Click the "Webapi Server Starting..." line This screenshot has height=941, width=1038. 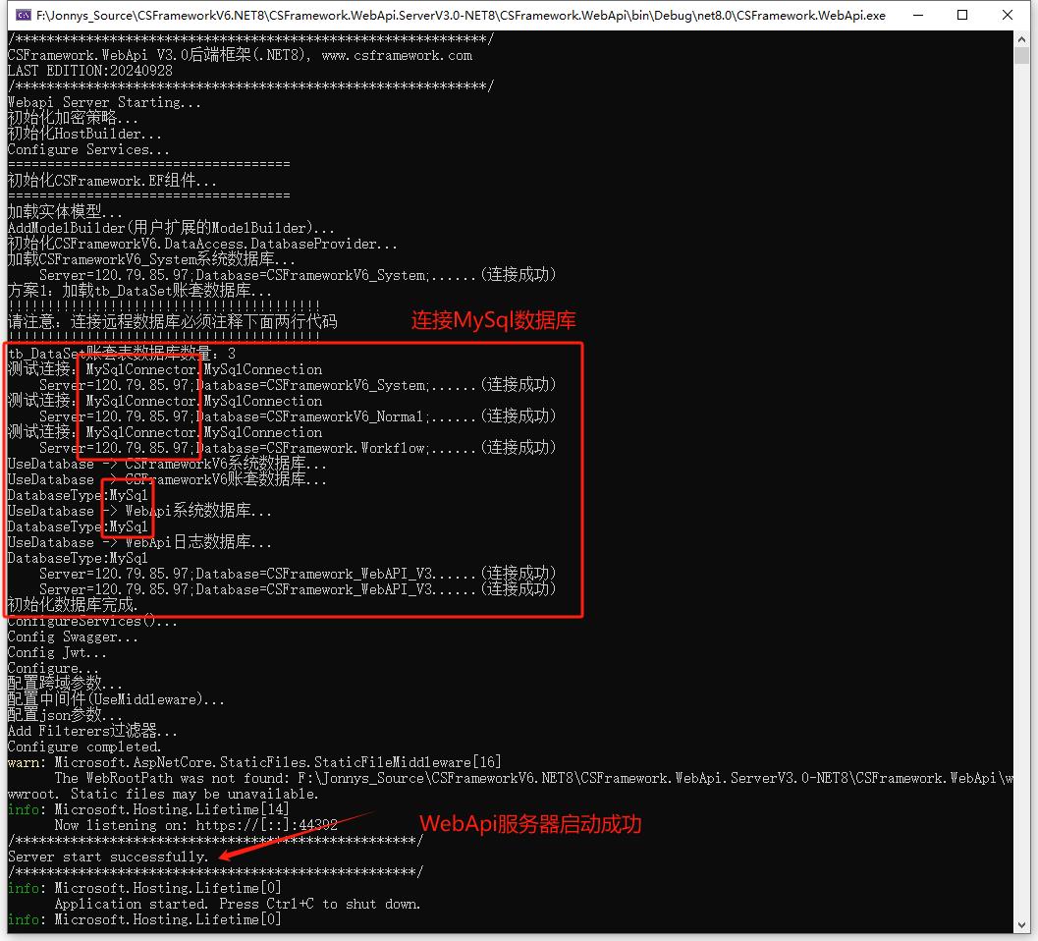pos(104,102)
